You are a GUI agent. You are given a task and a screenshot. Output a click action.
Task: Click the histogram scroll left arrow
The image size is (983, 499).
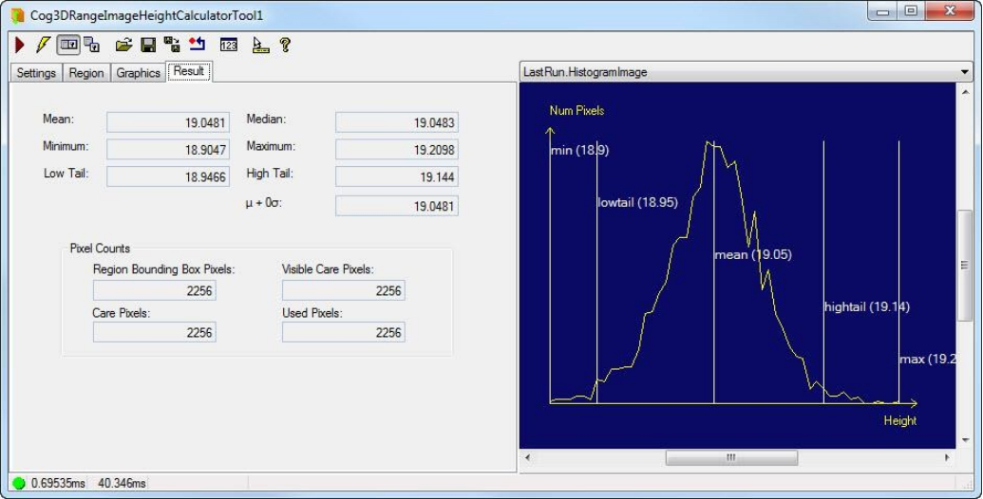(x=527, y=457)
